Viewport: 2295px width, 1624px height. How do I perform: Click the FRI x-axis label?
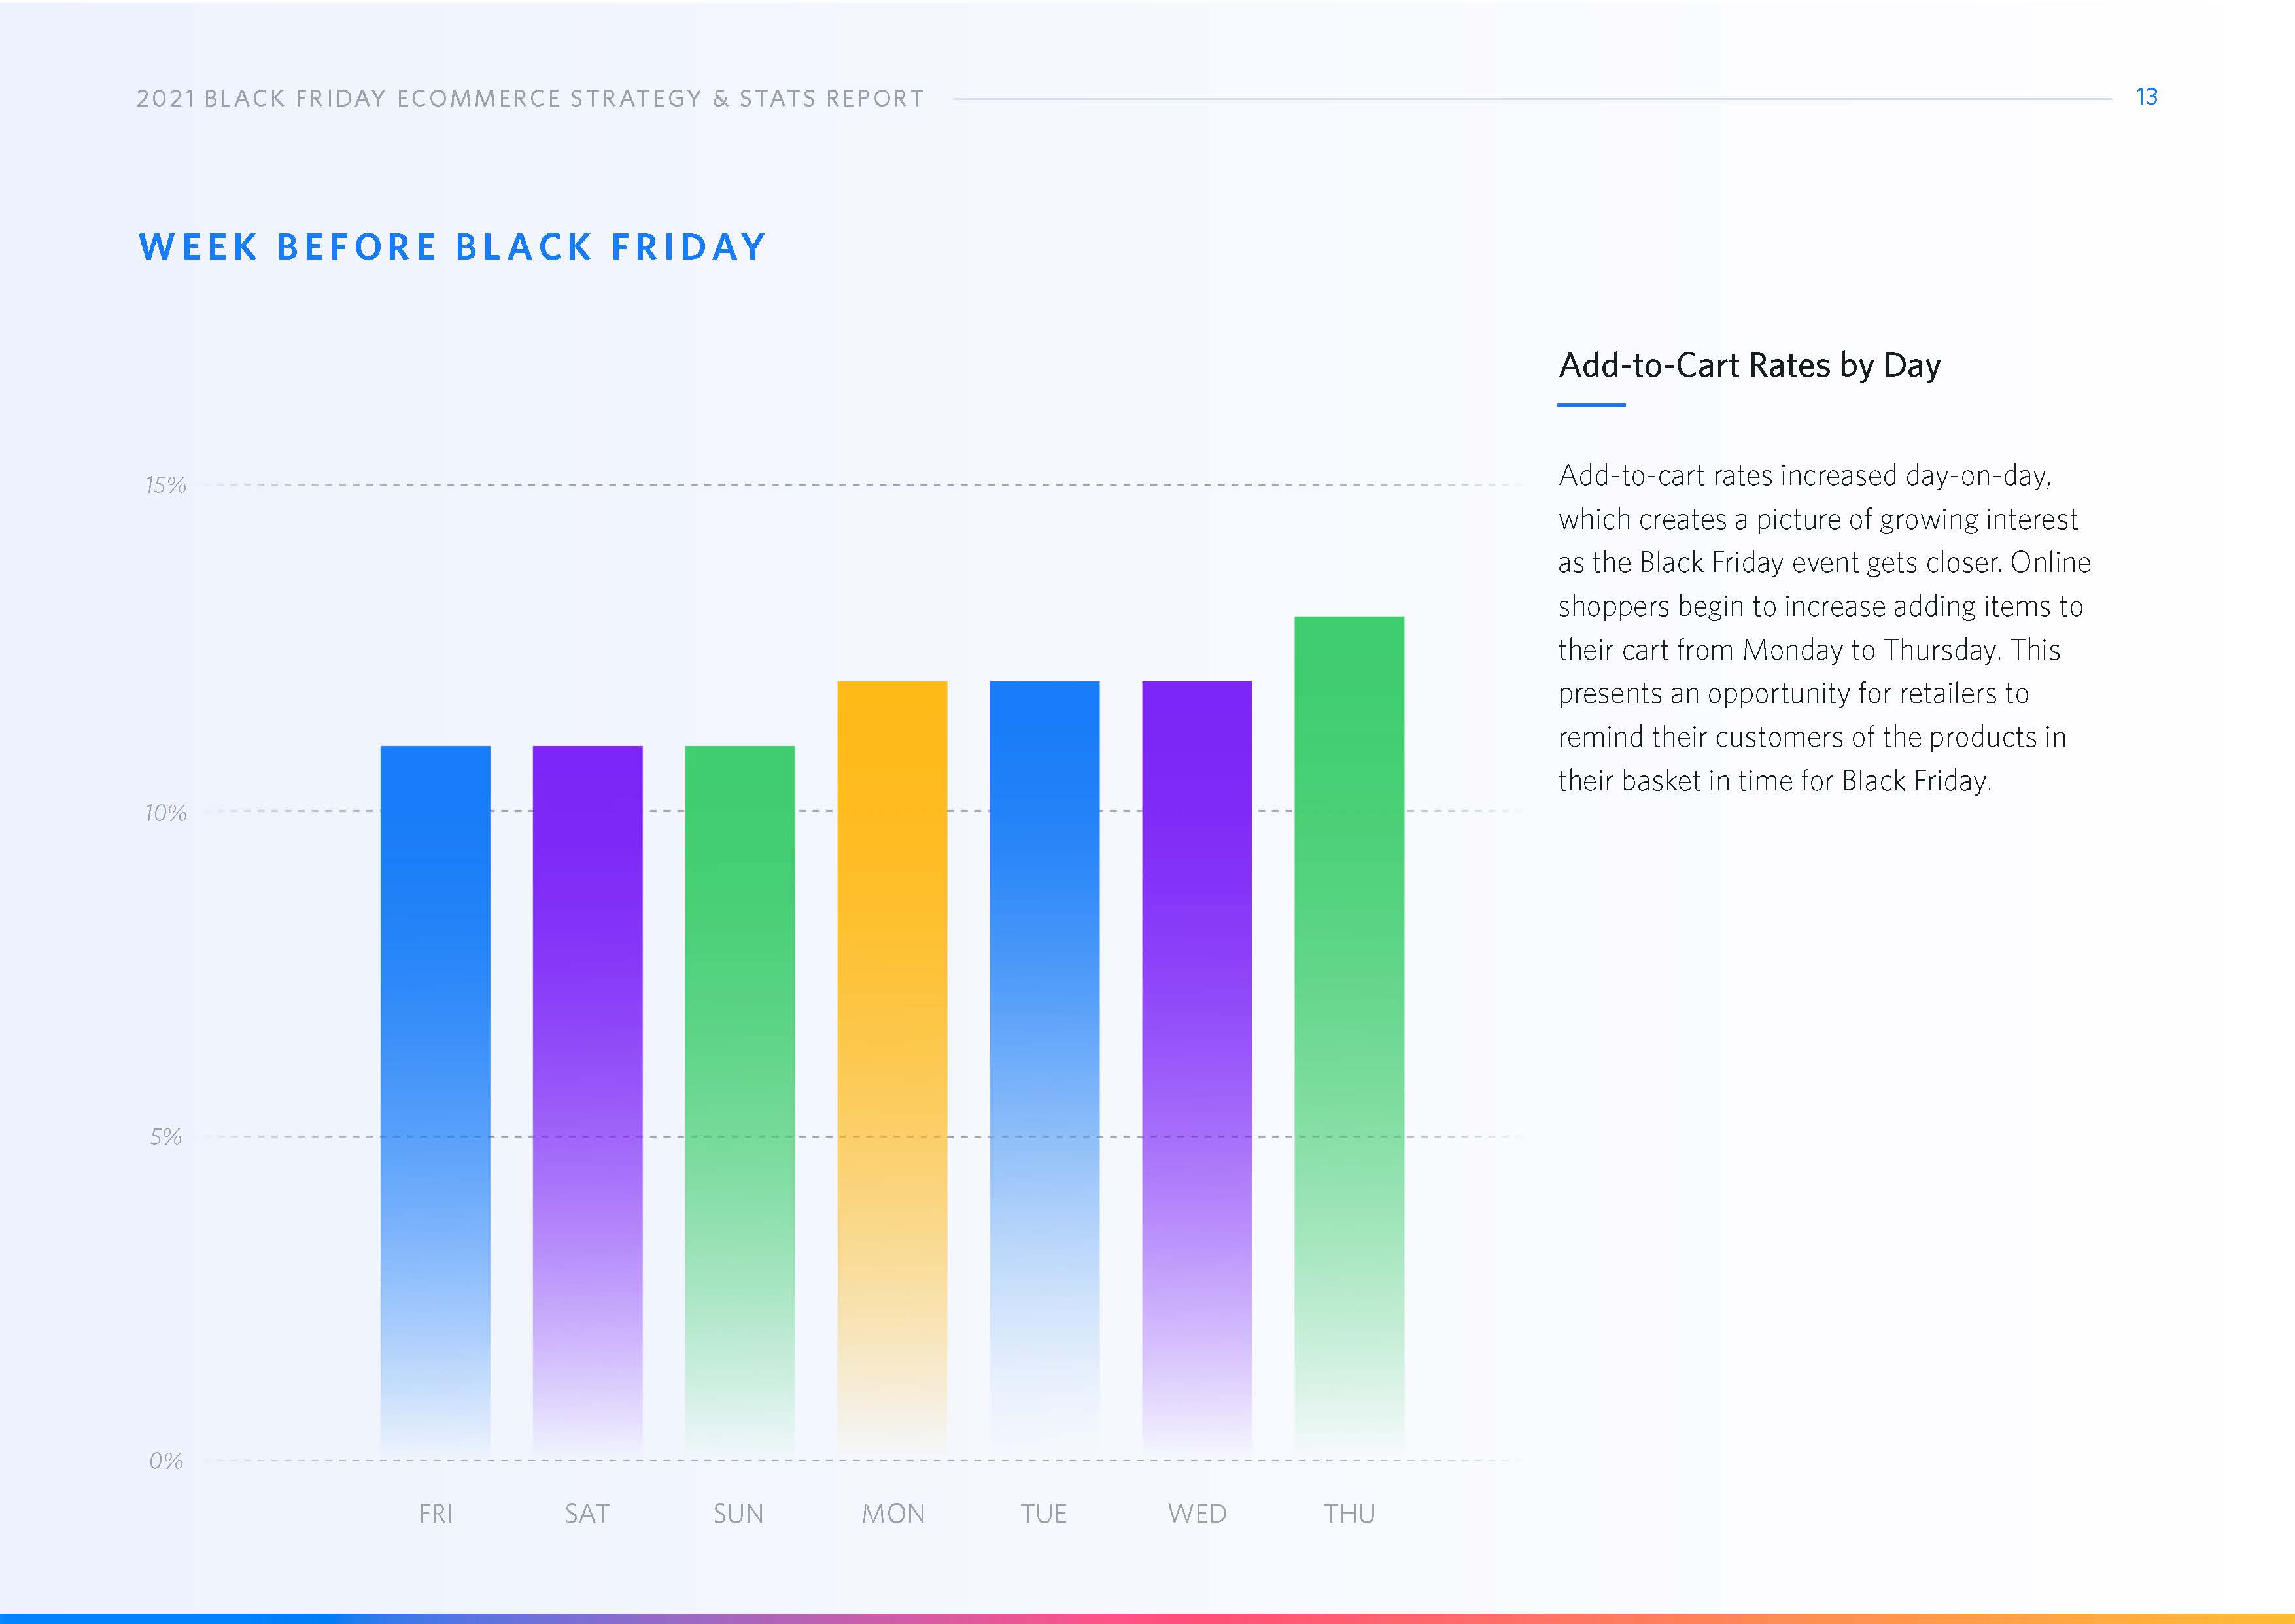coord(436,1514)
